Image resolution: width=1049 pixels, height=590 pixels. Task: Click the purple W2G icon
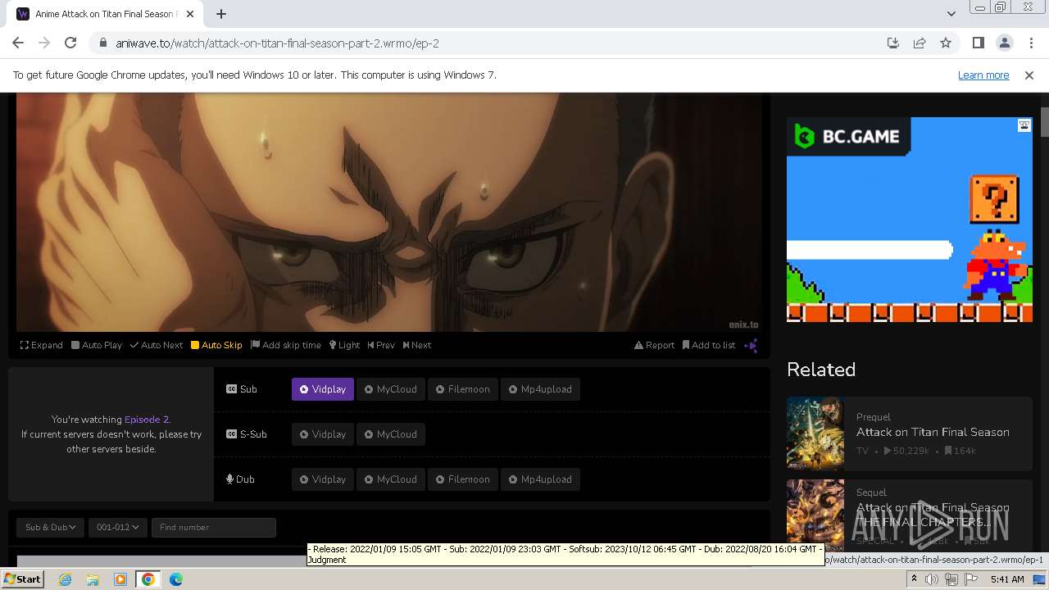pyautogui.click(x=751, y=345)
